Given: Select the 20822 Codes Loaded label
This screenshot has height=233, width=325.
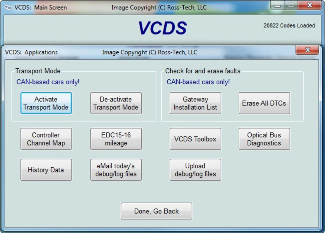Looking at the screenshot, I should (x=289, y=25).
